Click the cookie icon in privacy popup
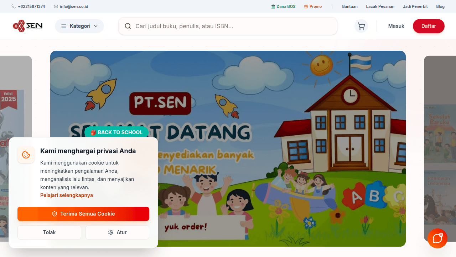The width and height of the screenshot is (456, 257). tap(26, 155)
